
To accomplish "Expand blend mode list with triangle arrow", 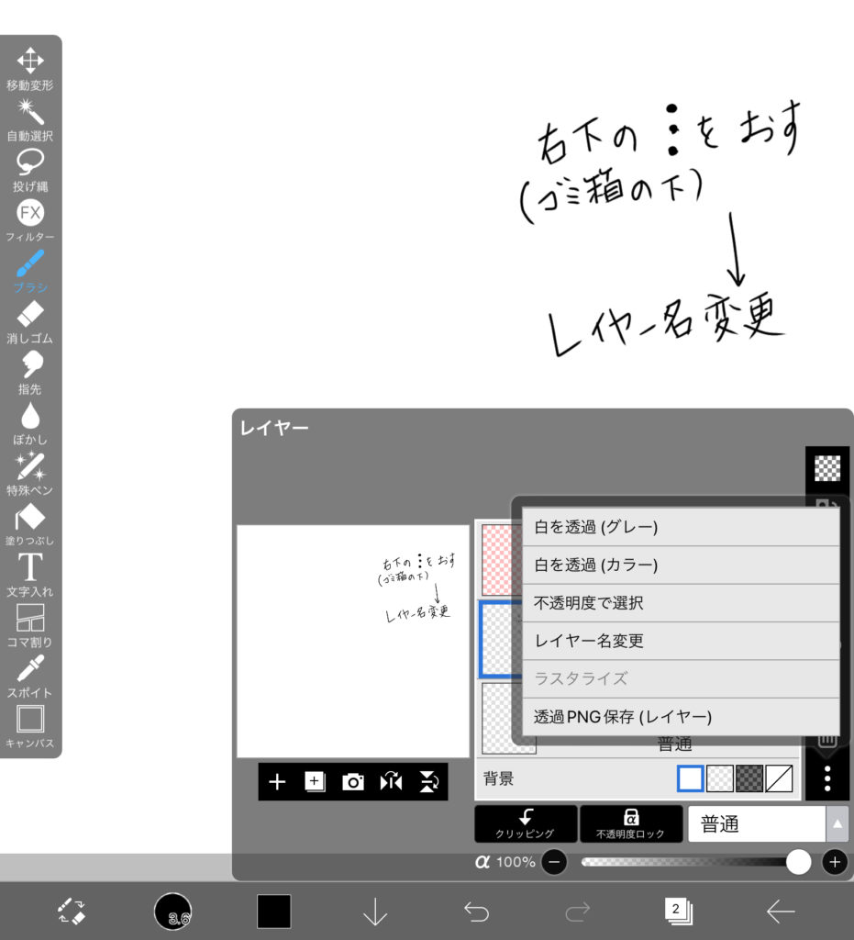I will [x=837, y=823].
